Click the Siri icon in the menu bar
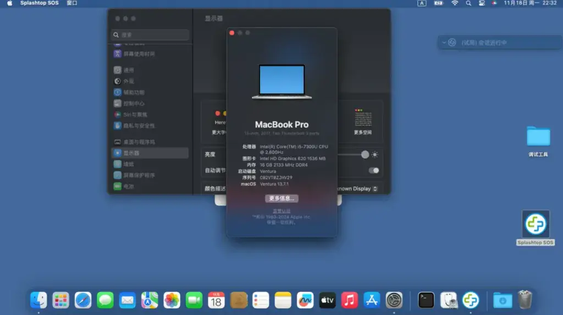 coord(495,3)
